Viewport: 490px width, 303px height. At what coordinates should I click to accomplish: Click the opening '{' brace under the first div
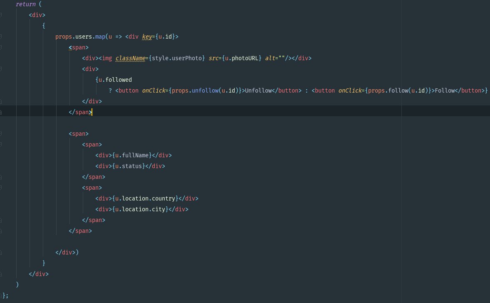[x=44, y=26]
